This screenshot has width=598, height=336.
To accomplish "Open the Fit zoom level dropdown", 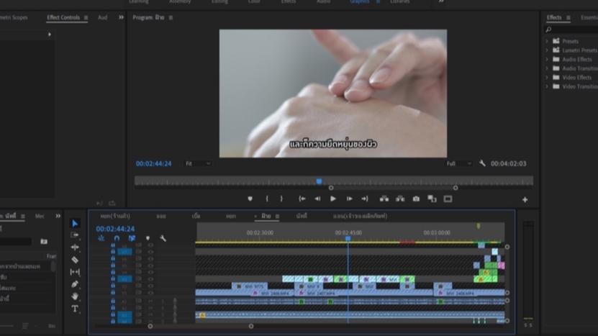I will pos(198,163).
